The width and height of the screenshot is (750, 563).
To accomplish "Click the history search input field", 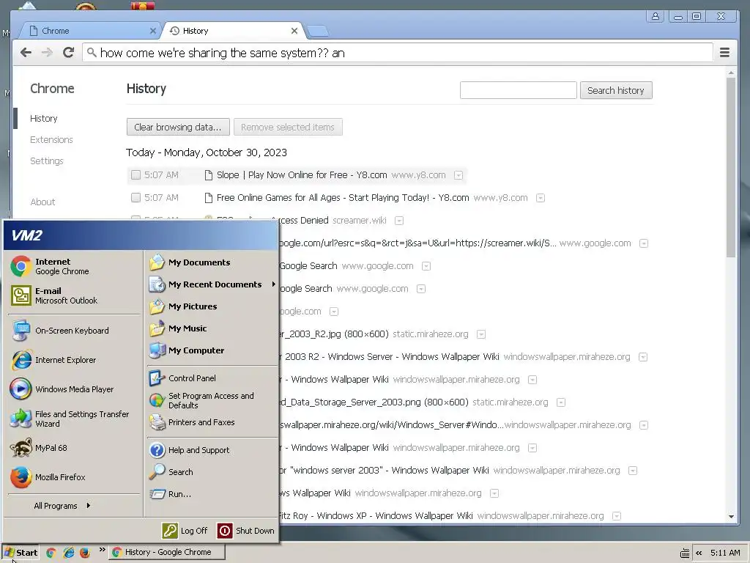I will pyautogui.click(x=518, y=90).
